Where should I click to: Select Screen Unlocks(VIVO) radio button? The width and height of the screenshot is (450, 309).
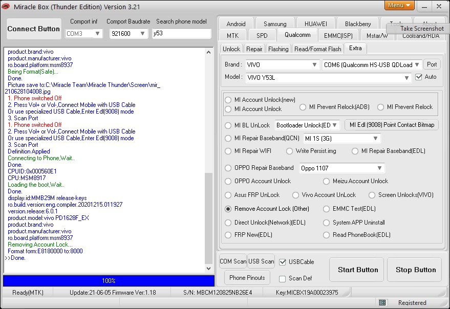click(x=372, y=195)
